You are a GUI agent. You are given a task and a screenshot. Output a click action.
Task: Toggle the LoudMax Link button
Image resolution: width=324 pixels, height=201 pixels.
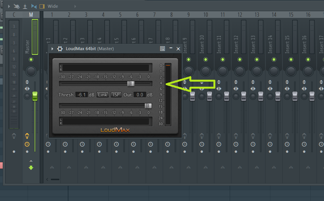102,95
